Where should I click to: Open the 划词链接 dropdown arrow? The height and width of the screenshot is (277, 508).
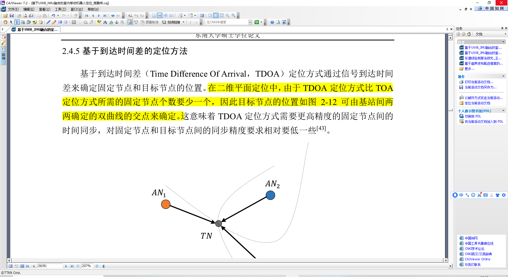click(183, 22)
